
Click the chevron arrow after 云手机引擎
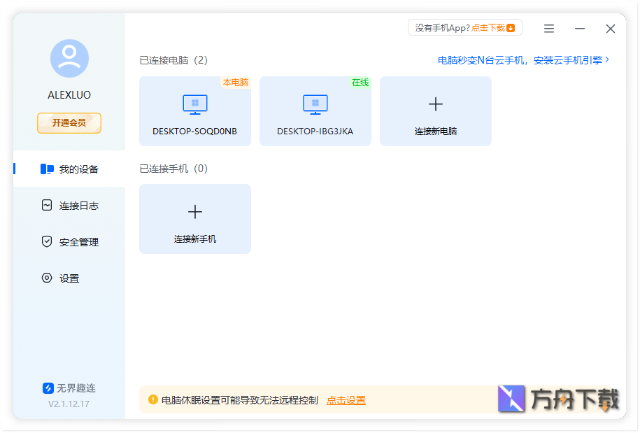click(607, 59)
